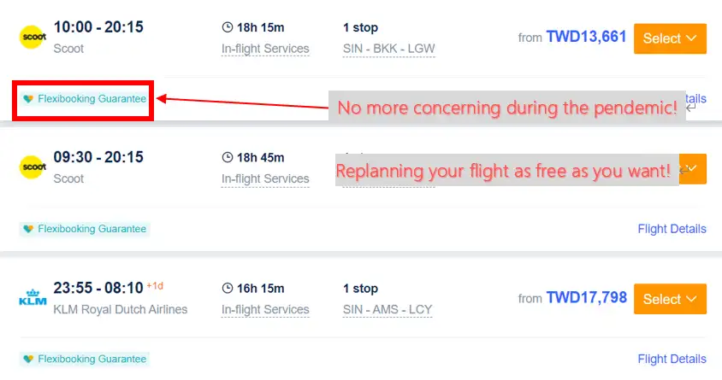The width and height of the screenshot is (722, 380).
Task: Click clock icon beside 18h 45m duration
Action: click(x=227, y=158)
